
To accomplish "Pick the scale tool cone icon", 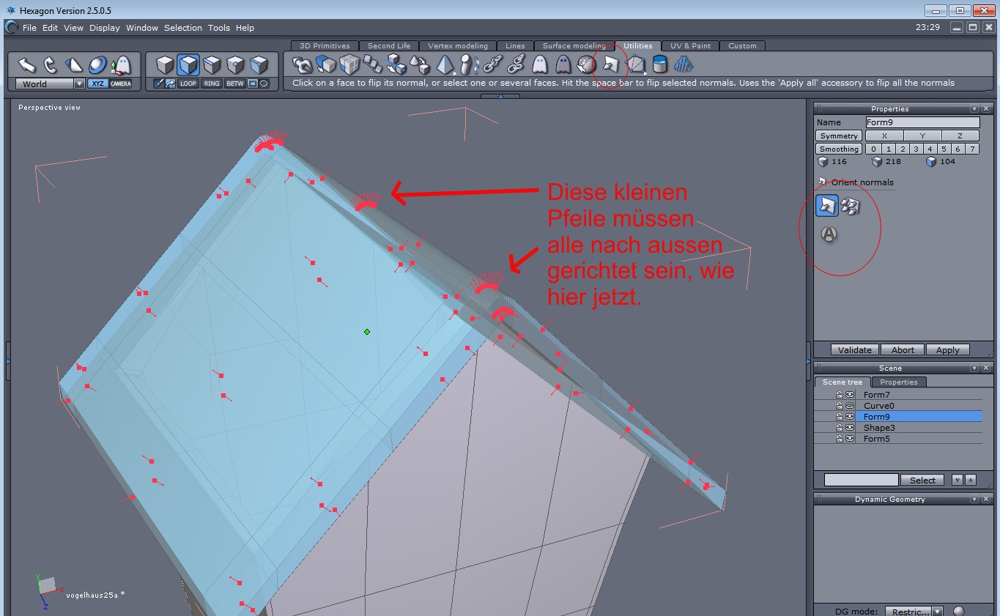I will click(x=74, y=64).
